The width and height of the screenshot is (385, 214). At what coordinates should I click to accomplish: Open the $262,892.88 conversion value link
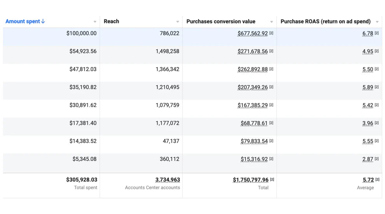[253, 69]
